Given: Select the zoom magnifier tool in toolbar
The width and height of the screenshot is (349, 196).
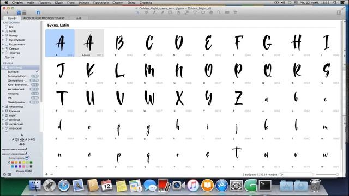Looking at the screenshot, I should pos(219,13).
